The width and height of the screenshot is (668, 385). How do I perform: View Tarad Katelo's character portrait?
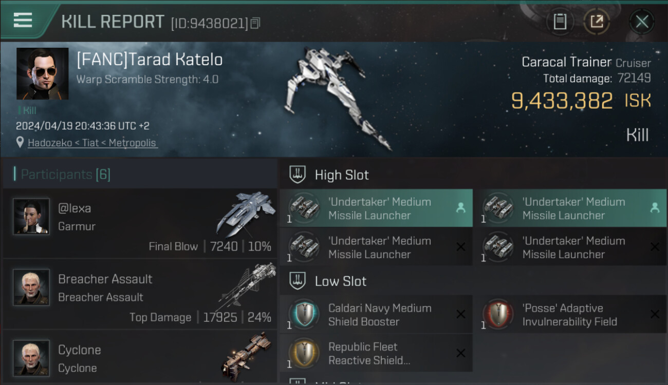tap(42, 73)
